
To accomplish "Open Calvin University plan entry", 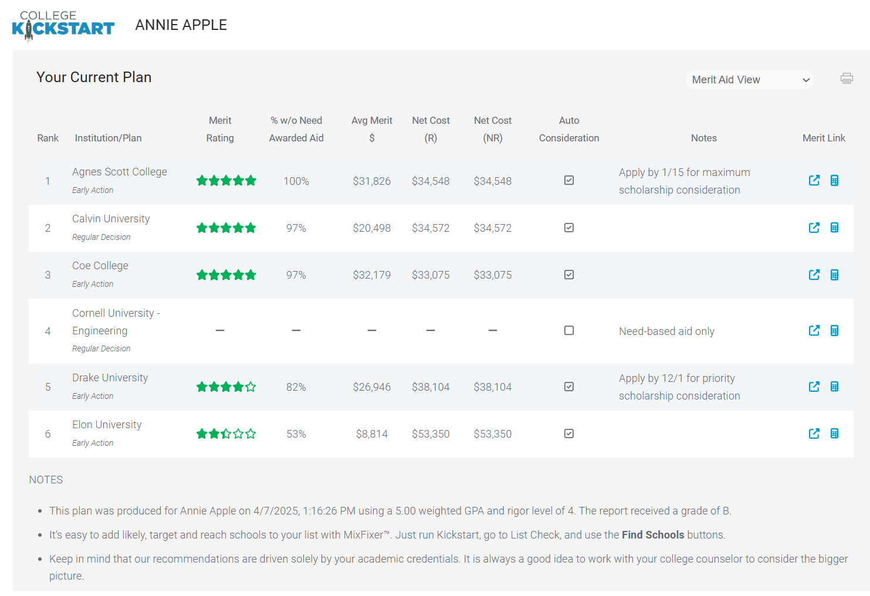I will [x=111, y=219].
